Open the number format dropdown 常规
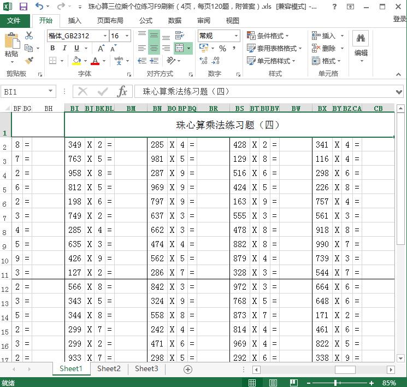 [236, 36]
